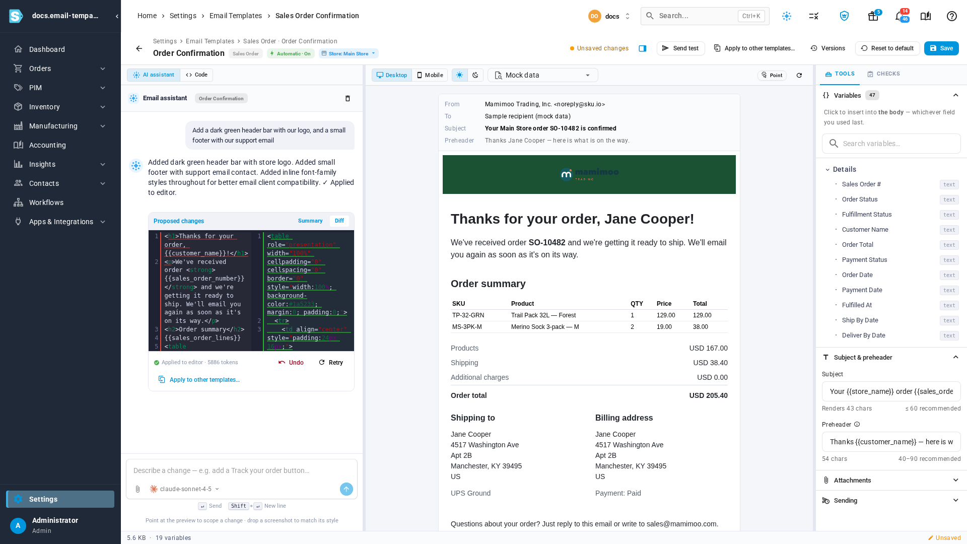Open Dashboard in the sidebar

pyautogui.click(x=60, y=49)
